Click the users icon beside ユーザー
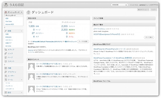The height and width of the screenshot is (98, 161). [x=6, y=76]
